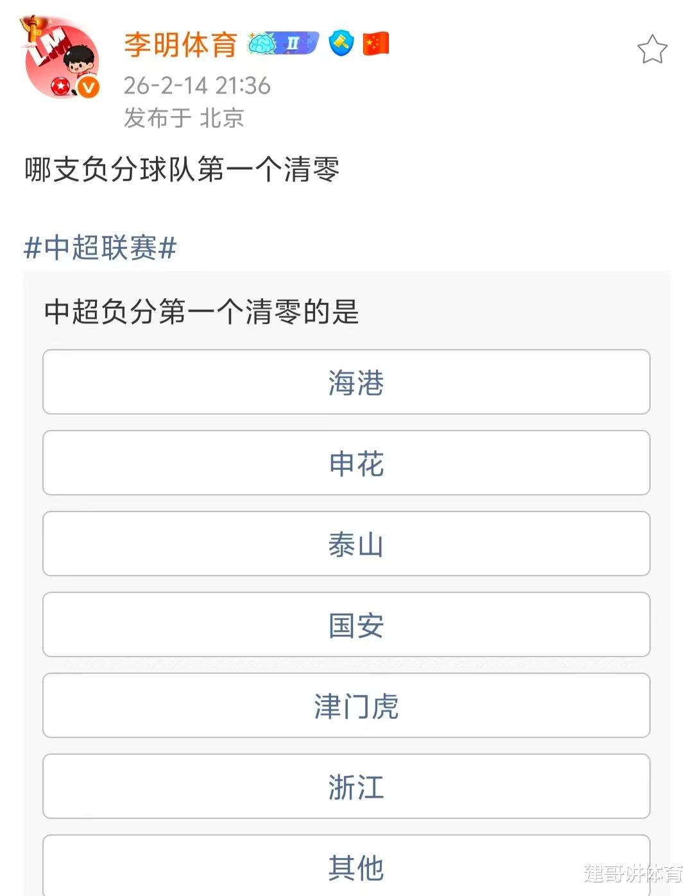Click the post text 哪支负分球队第一个清零

coord(182,170)
